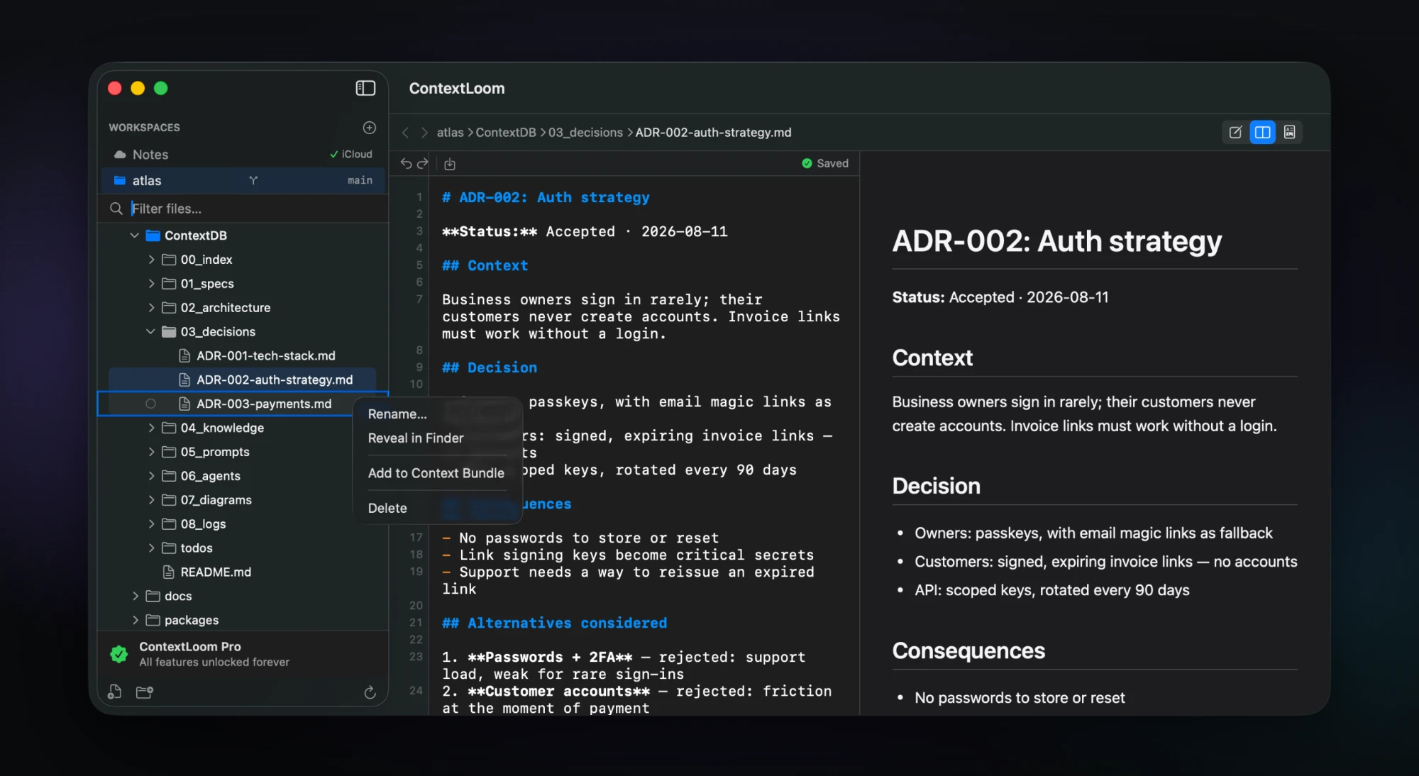The width and height of the screenshot is (1419, 776).
Task: Navigate back with the left chevron
Action: 405,133
